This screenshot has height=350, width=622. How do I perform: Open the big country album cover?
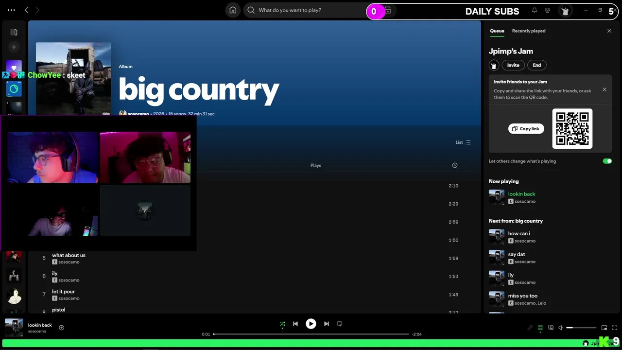pyautogui.click(x=73, y=79)
